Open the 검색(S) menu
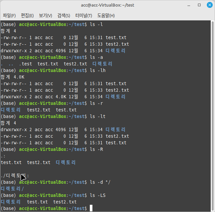This screenshot has width=215, height=212. pyautogui.click(x=64, y=15)
